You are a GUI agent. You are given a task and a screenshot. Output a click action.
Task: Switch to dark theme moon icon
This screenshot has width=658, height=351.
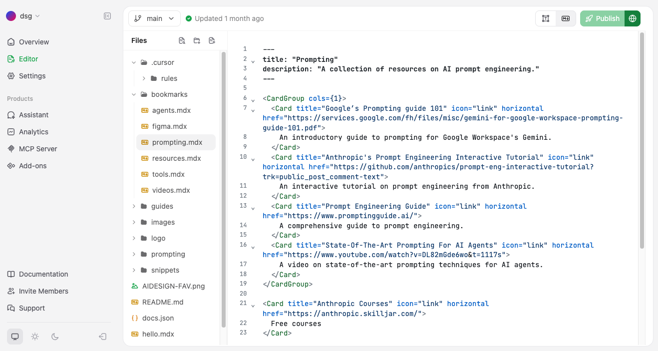click(x=55, y=337)
